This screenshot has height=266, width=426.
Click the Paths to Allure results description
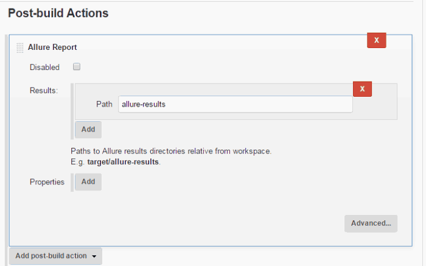pyautogui.click(x=171, y=151)
